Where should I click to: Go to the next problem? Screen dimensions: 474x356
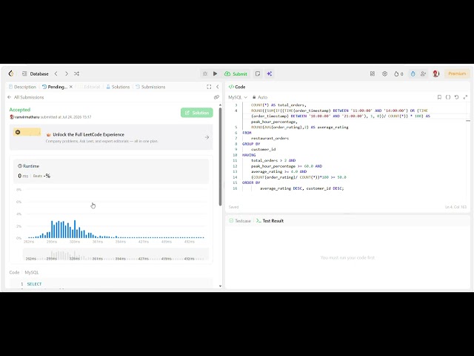(x=67, y=73)
